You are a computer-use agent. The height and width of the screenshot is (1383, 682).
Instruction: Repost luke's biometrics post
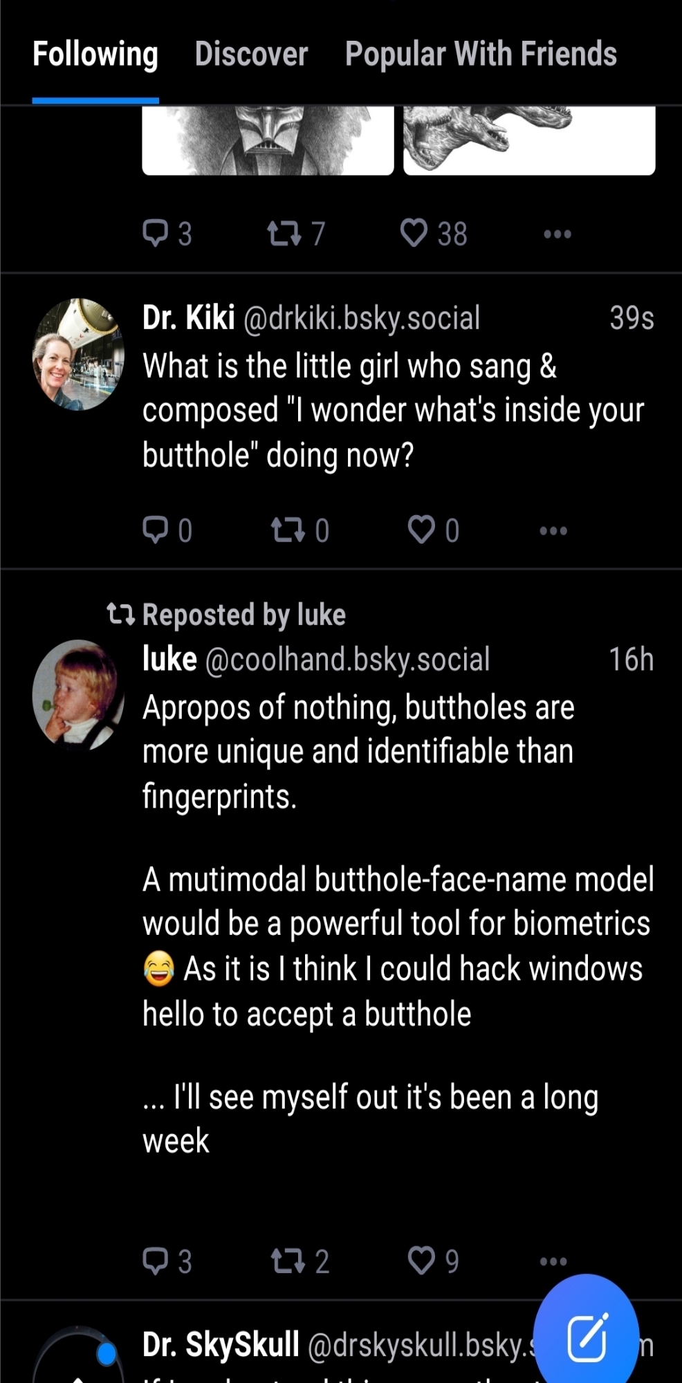click(x=288, y=1261)
